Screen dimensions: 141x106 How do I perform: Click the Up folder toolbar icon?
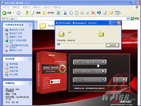(27, 13)
